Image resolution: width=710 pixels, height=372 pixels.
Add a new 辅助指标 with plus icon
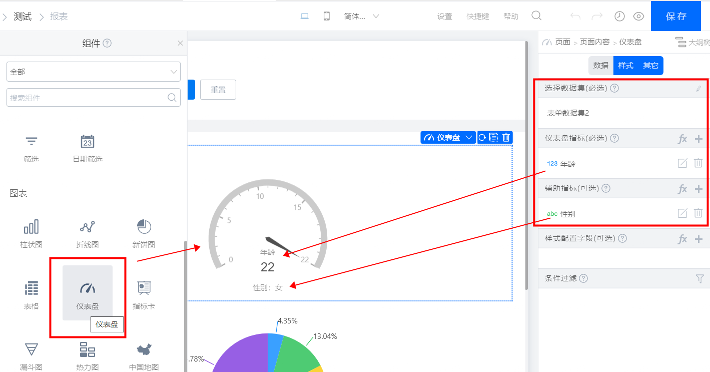click(699, 189)
